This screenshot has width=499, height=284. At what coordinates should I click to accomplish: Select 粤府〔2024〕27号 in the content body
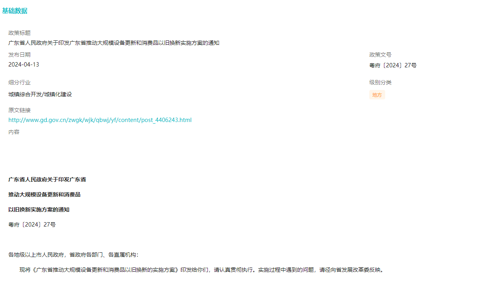pyautogui.click(x=32, y=225)
